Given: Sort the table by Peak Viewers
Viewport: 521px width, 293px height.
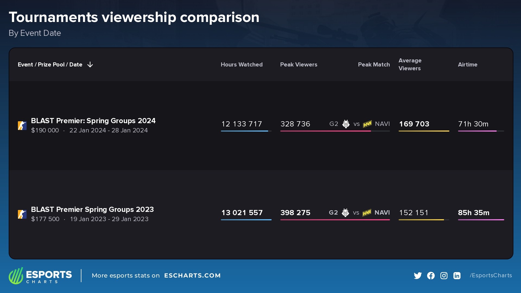Looking at the screenshot, I should 299,65.
